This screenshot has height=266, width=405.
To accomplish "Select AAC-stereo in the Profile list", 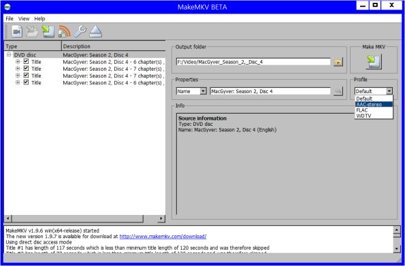I will point(374,104).
